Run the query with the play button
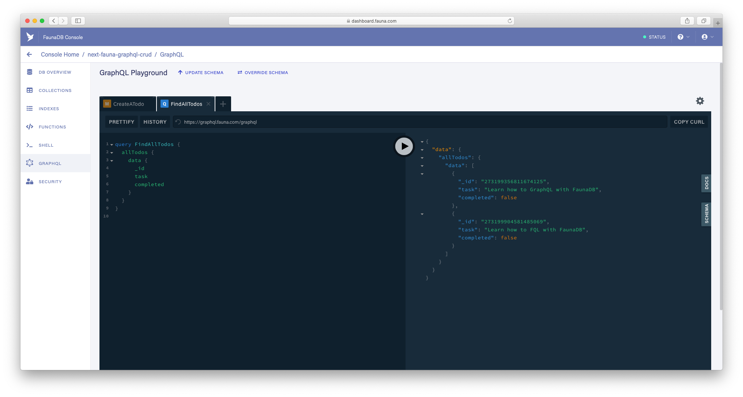The height and width of the screenshot is (397, 743). point(404,146)
